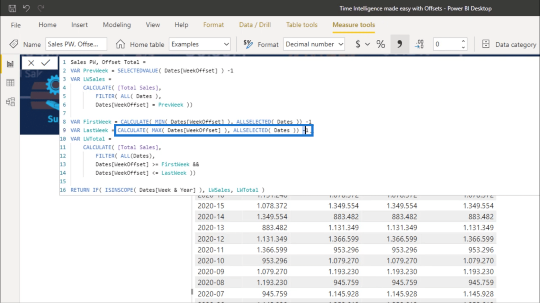Redo the last undone action
This screenshot has height=303, width=540.
coord(40,8)
